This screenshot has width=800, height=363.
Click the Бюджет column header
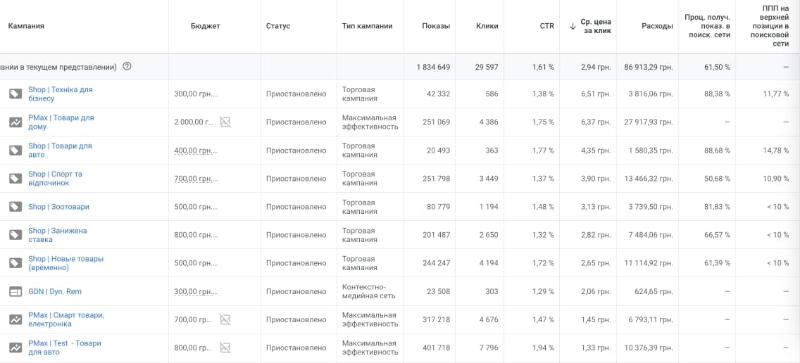(205, 26)
